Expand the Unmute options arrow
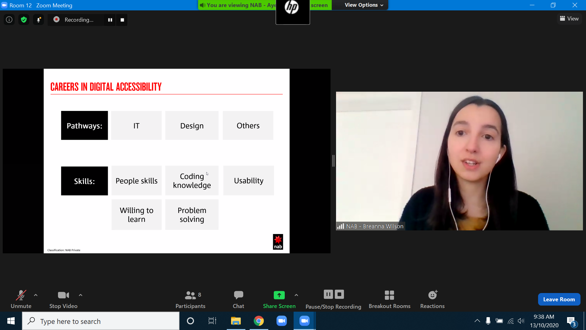This screenshot has height=330, width=586. pyautogui.click(x=35, y=295)
